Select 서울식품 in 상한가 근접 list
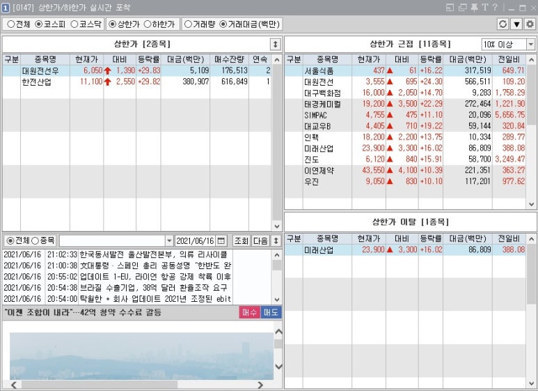The width and height of the screenshot is (538, 391). [x=406, y=70]
